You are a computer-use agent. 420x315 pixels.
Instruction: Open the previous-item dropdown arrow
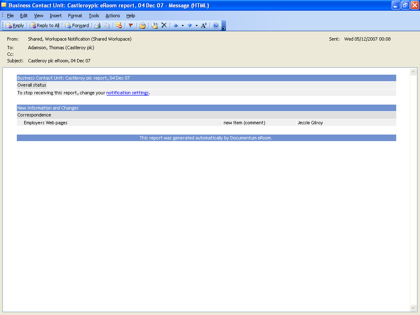[183, 25]
